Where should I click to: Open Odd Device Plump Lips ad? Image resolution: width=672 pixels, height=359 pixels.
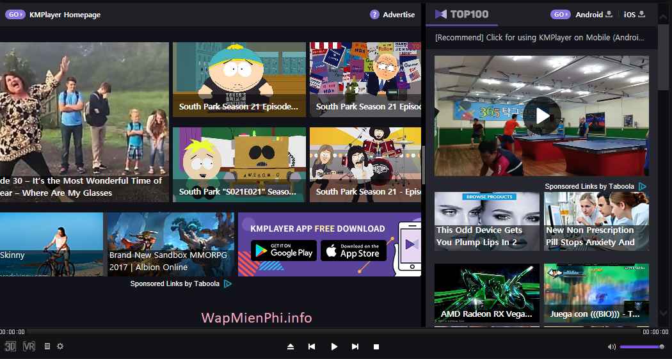click(487, 221)
